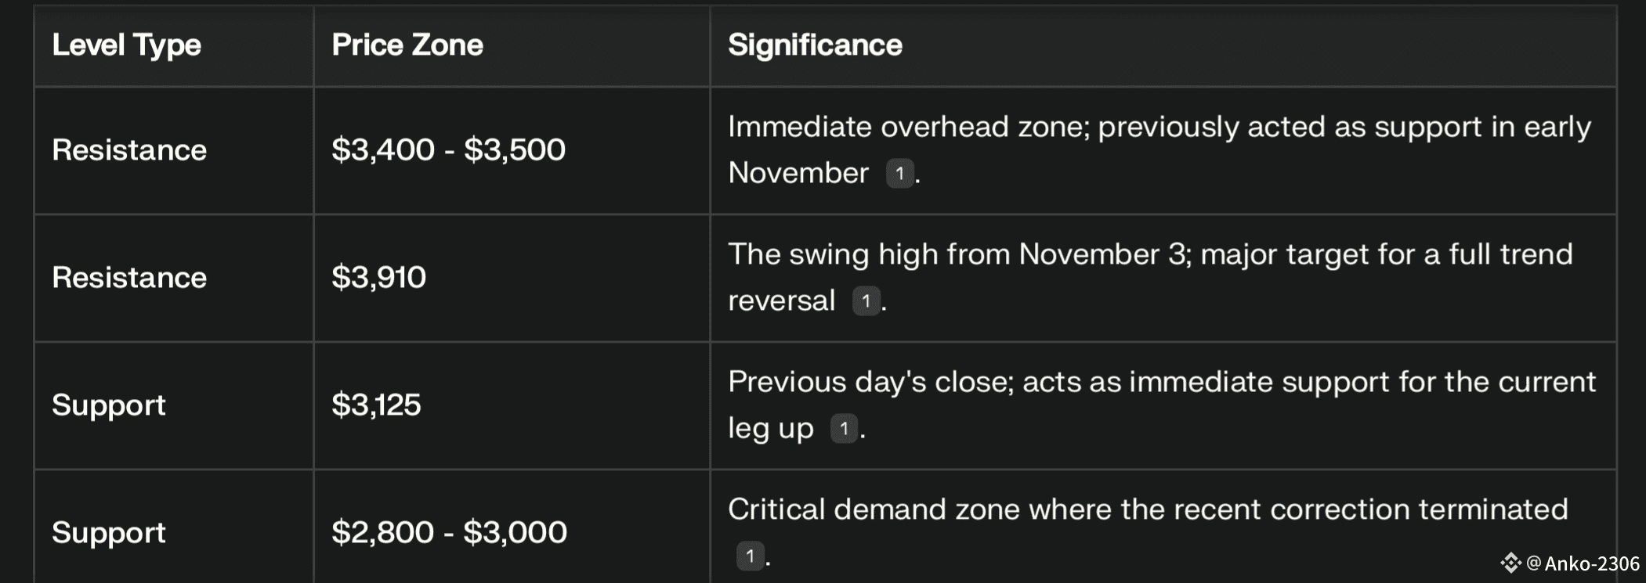
Task: Click the Significance column header
Action: [815, 45]
